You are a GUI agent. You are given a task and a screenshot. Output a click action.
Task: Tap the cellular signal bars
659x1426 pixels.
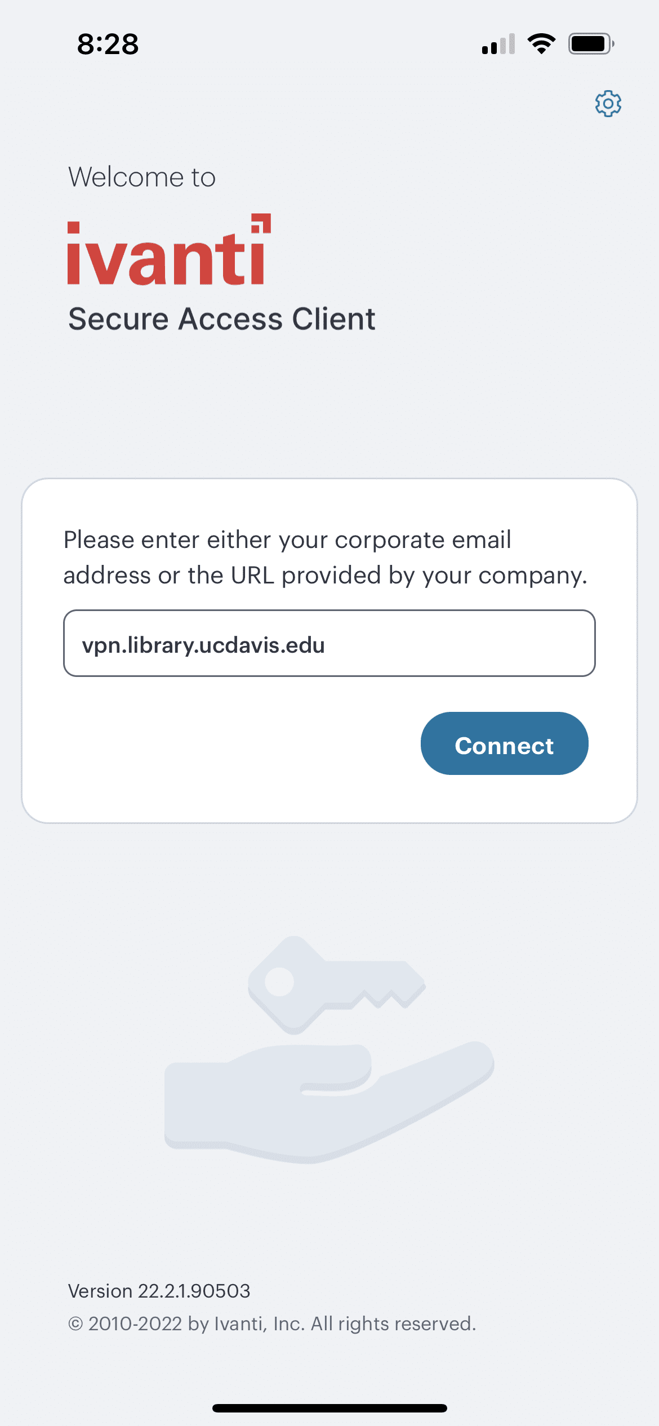click(x=498, y=44)
